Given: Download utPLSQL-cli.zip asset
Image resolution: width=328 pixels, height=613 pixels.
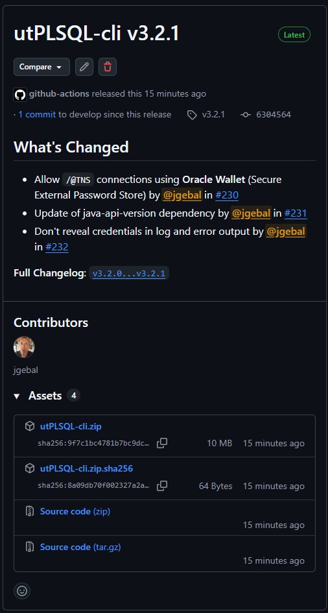Looking at the screenshot, I should pos(71,426).
